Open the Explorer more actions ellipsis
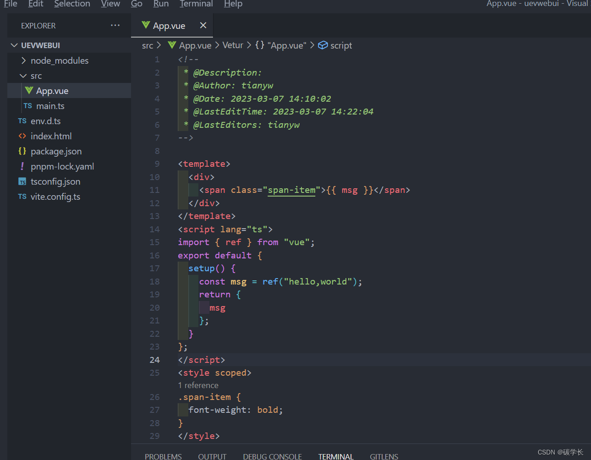This screenshot has width=591, height=460. (115, 26)
